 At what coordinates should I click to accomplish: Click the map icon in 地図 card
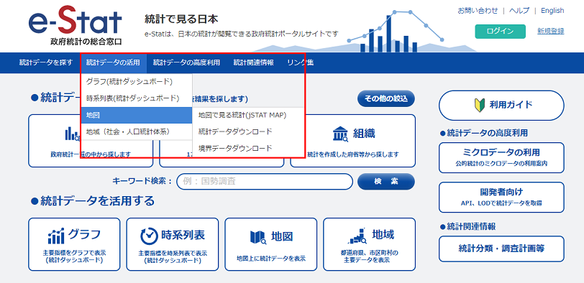click(x=258, y=237)
